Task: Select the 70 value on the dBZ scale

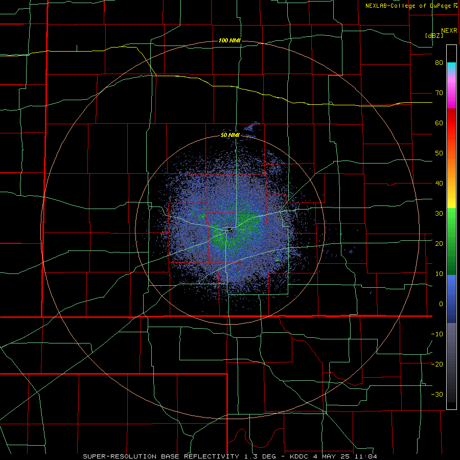Action: (x=439, y=93)
